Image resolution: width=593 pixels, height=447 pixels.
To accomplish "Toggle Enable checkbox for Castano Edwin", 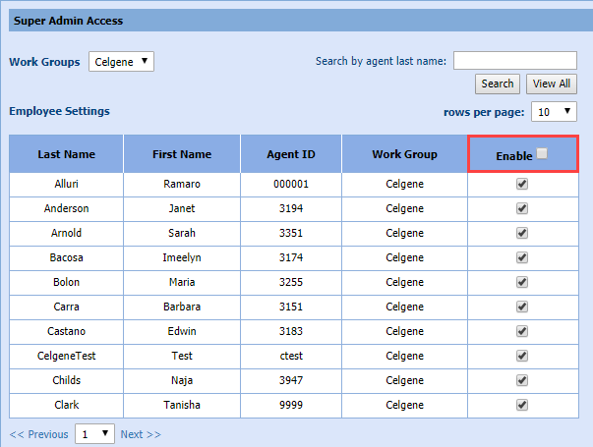I will [x=522, y=331].
